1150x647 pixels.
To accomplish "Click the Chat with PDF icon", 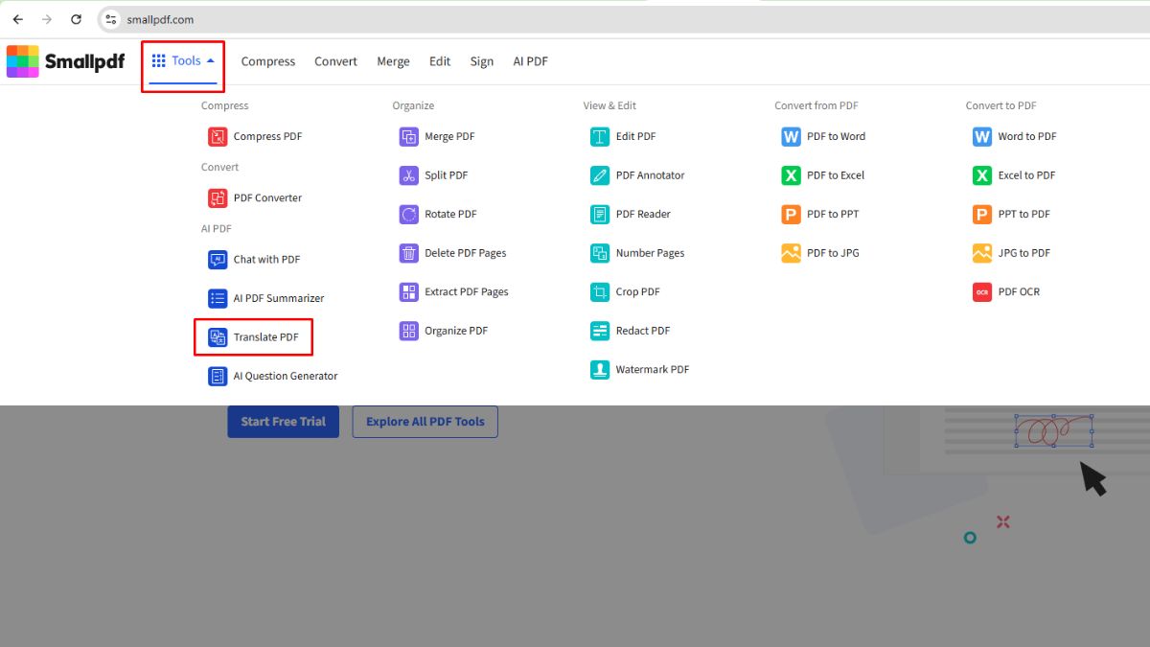I will [x=218, y=260].
